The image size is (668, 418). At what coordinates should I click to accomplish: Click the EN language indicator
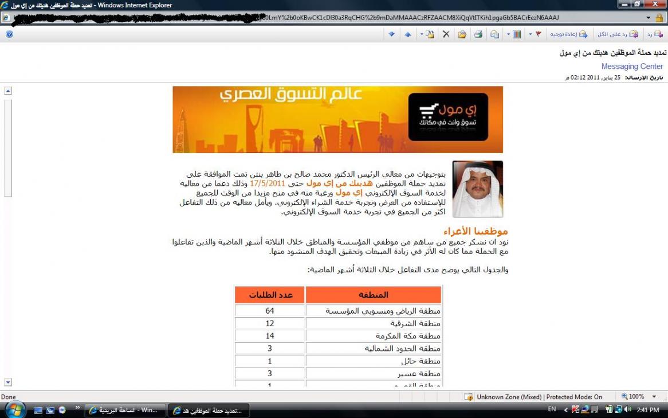pyautogui.click(x=552, y=409)
